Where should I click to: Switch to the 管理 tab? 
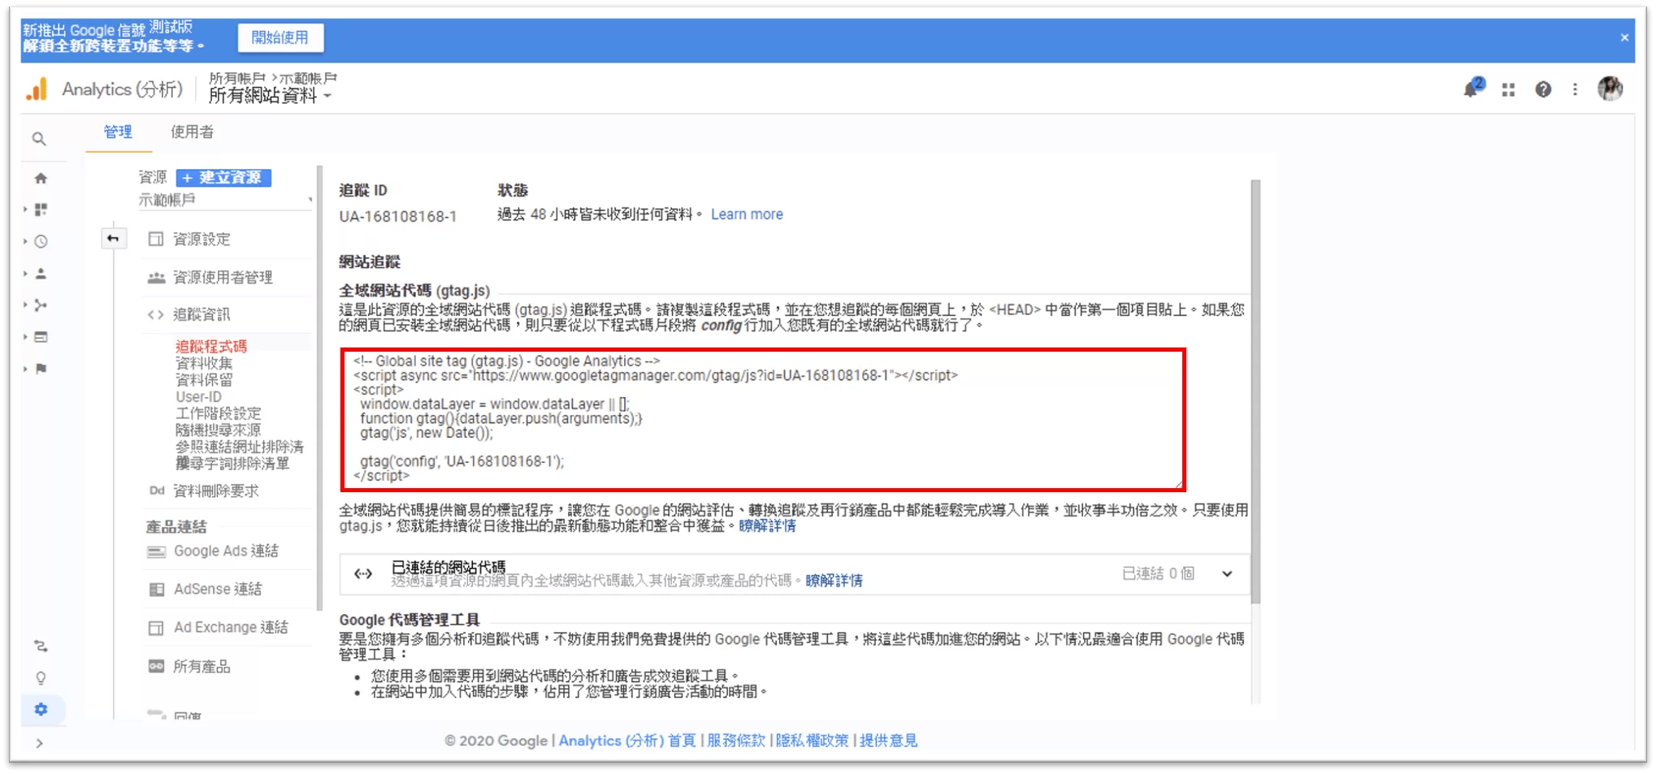point(118,132)
